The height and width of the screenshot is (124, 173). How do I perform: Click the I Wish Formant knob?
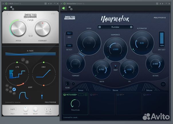coord(42,28)
